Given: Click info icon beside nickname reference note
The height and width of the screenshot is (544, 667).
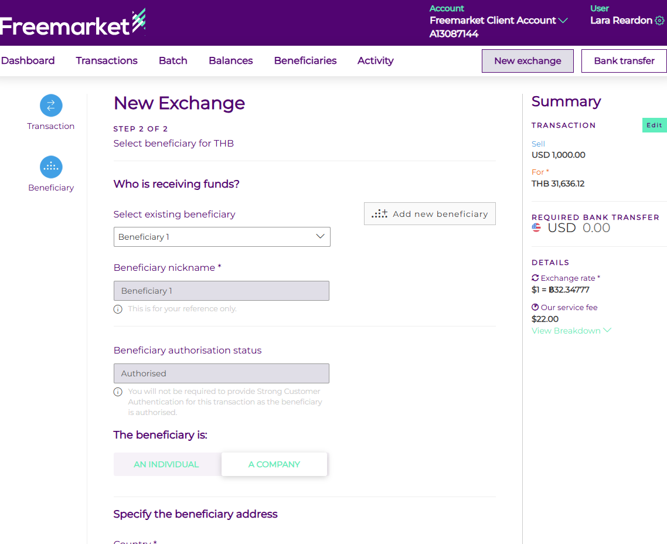Looking at the screenshot, I should coord(118,309).
